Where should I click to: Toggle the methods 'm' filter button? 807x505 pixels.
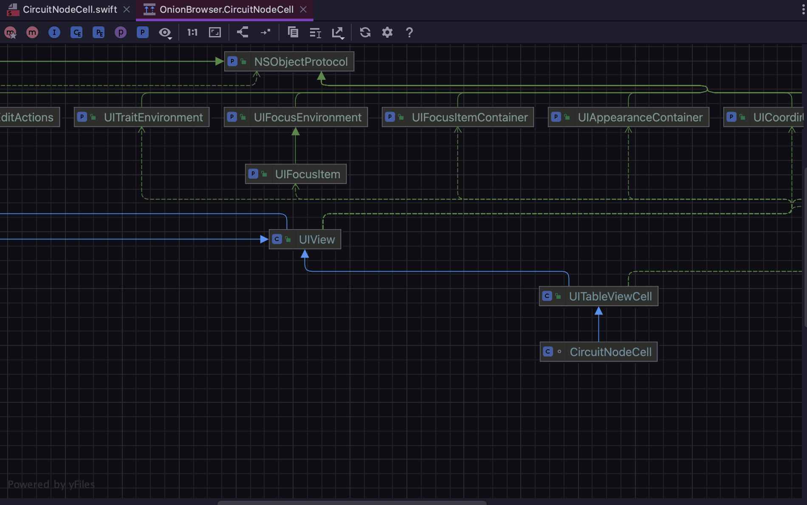pos(32,32)
